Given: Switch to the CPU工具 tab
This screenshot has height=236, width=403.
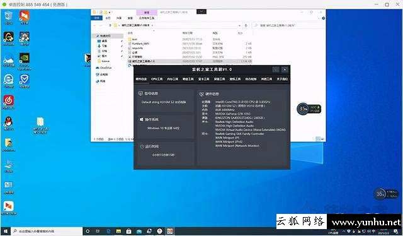Looking at the screenshot, I should (157, 79).
